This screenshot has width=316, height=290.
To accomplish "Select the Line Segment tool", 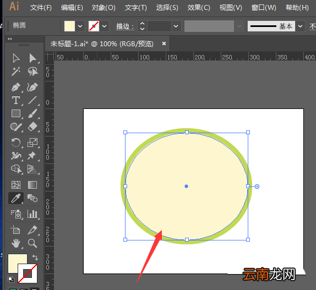I will (32, 100).
